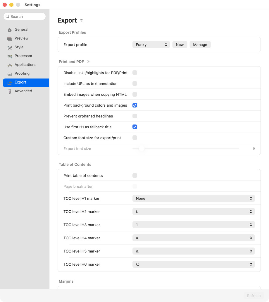Open TOC level H3 marker dropdown
The width and height of the screenshot is (269, 302).
pyautogui.click(x=194, y=225)
